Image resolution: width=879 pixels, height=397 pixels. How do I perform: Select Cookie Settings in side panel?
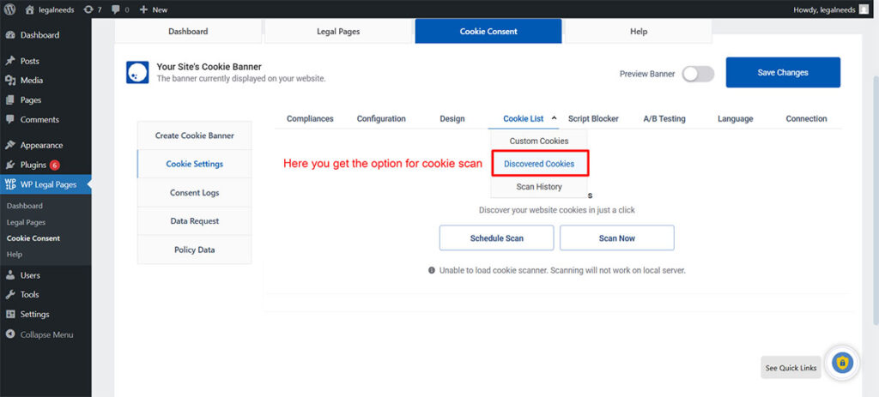pyautogui.click(x=195, y=164)
